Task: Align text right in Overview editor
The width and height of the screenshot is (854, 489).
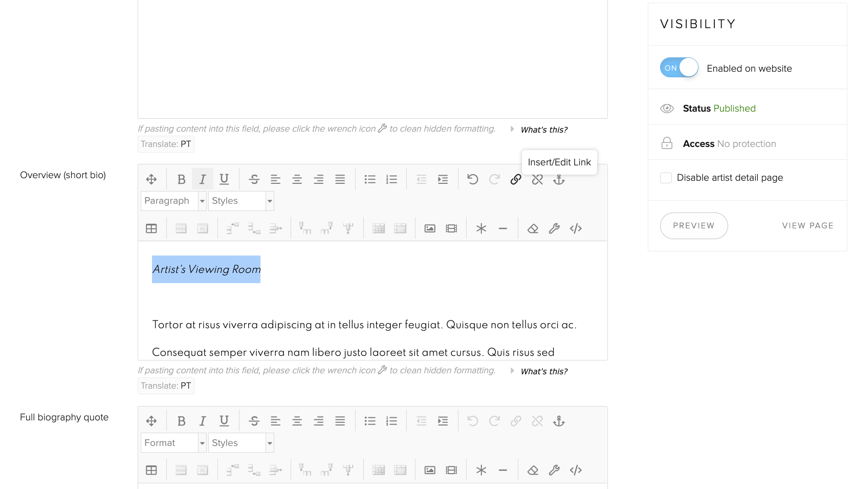Action: (x=319, y=179)
